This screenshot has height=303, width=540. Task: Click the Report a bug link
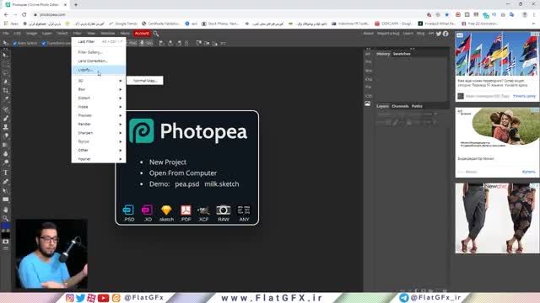388,34
